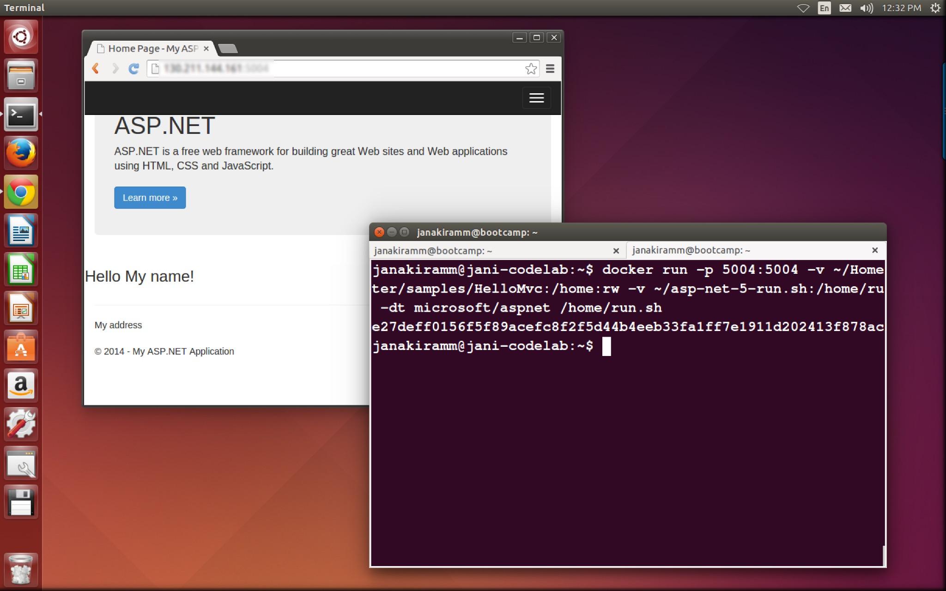Image resolution: width=946 pixels, height=591 pixels.
Task: Open LibreOffice Calc from the launcher
Action: click(x=21, y=269)
